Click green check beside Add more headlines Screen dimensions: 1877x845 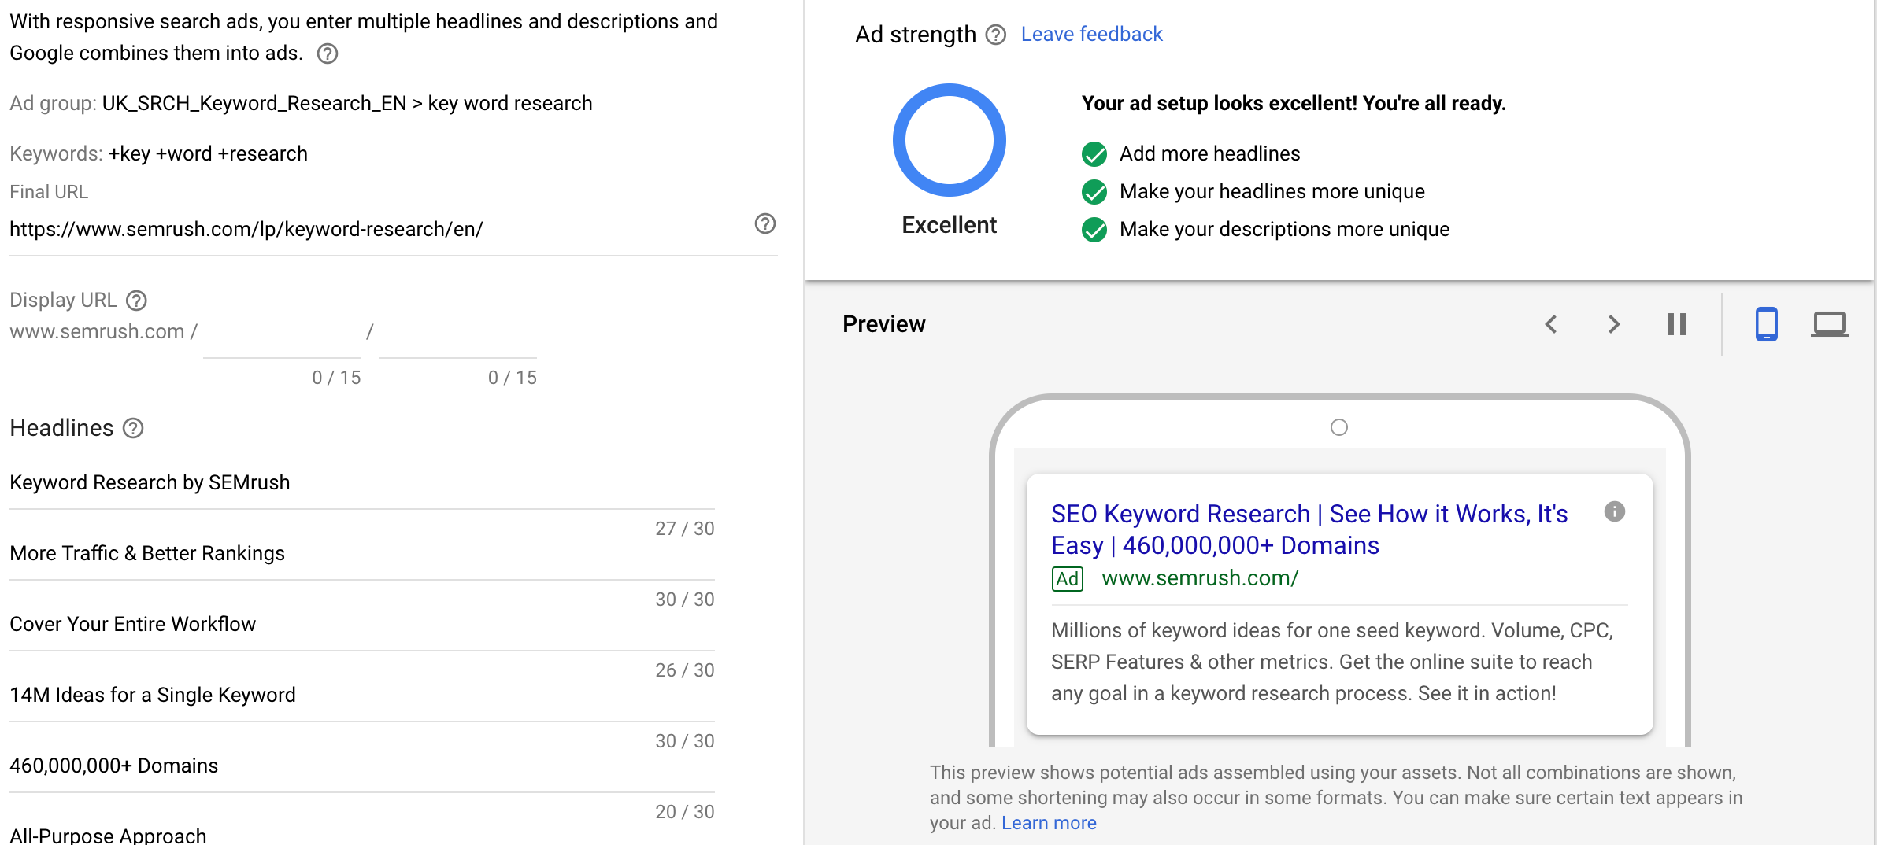pos(1094,154)
